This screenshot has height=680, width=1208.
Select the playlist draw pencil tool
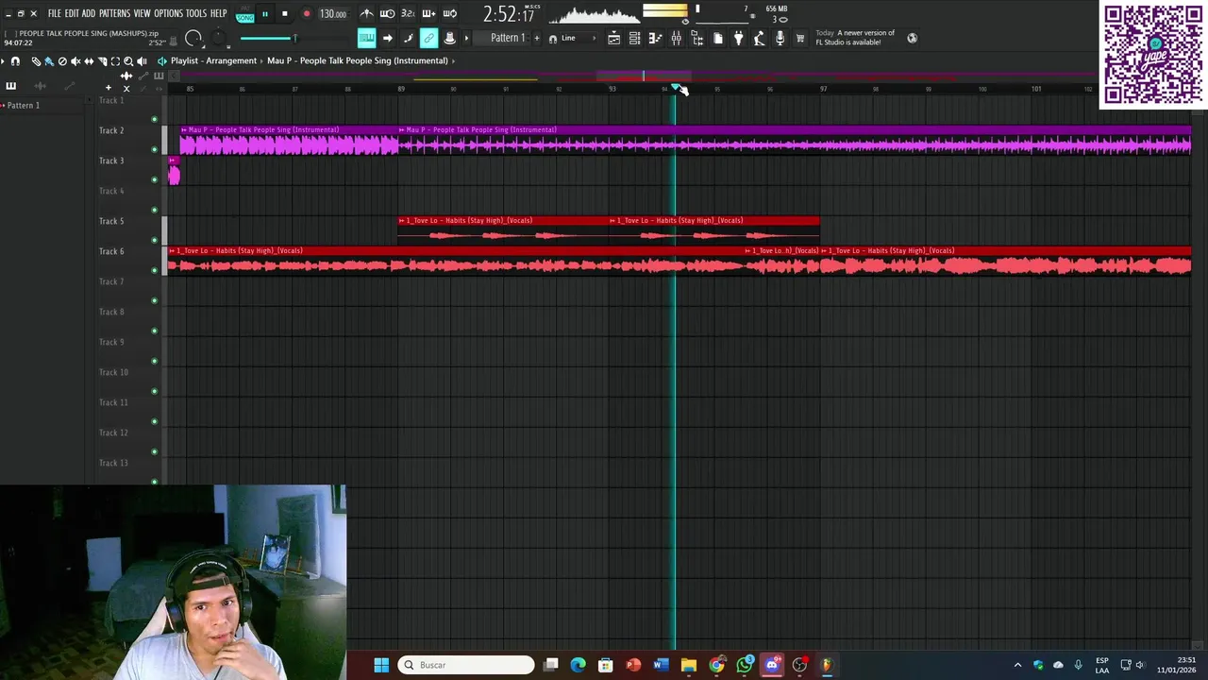(x=36, y=61)
